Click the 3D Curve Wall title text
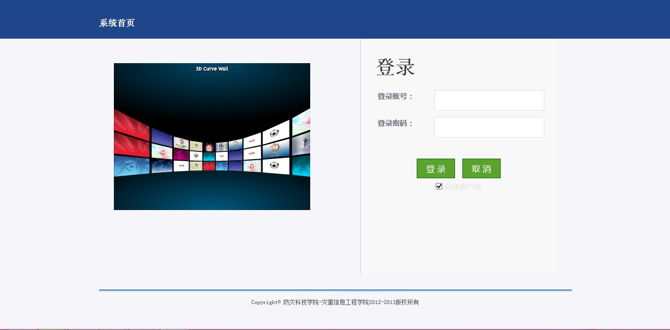This screenshot has width=670, height=330. pyautogui.click(x=212, y=69)
